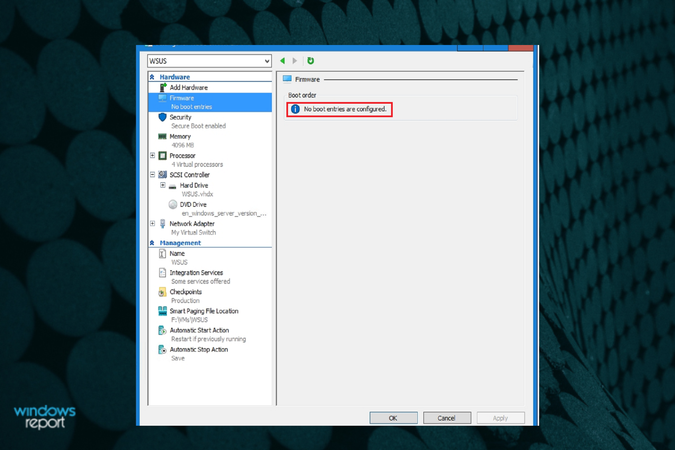Click the Integration Services icon
This screenshot has height=450, width=675.
pos(162,272)
